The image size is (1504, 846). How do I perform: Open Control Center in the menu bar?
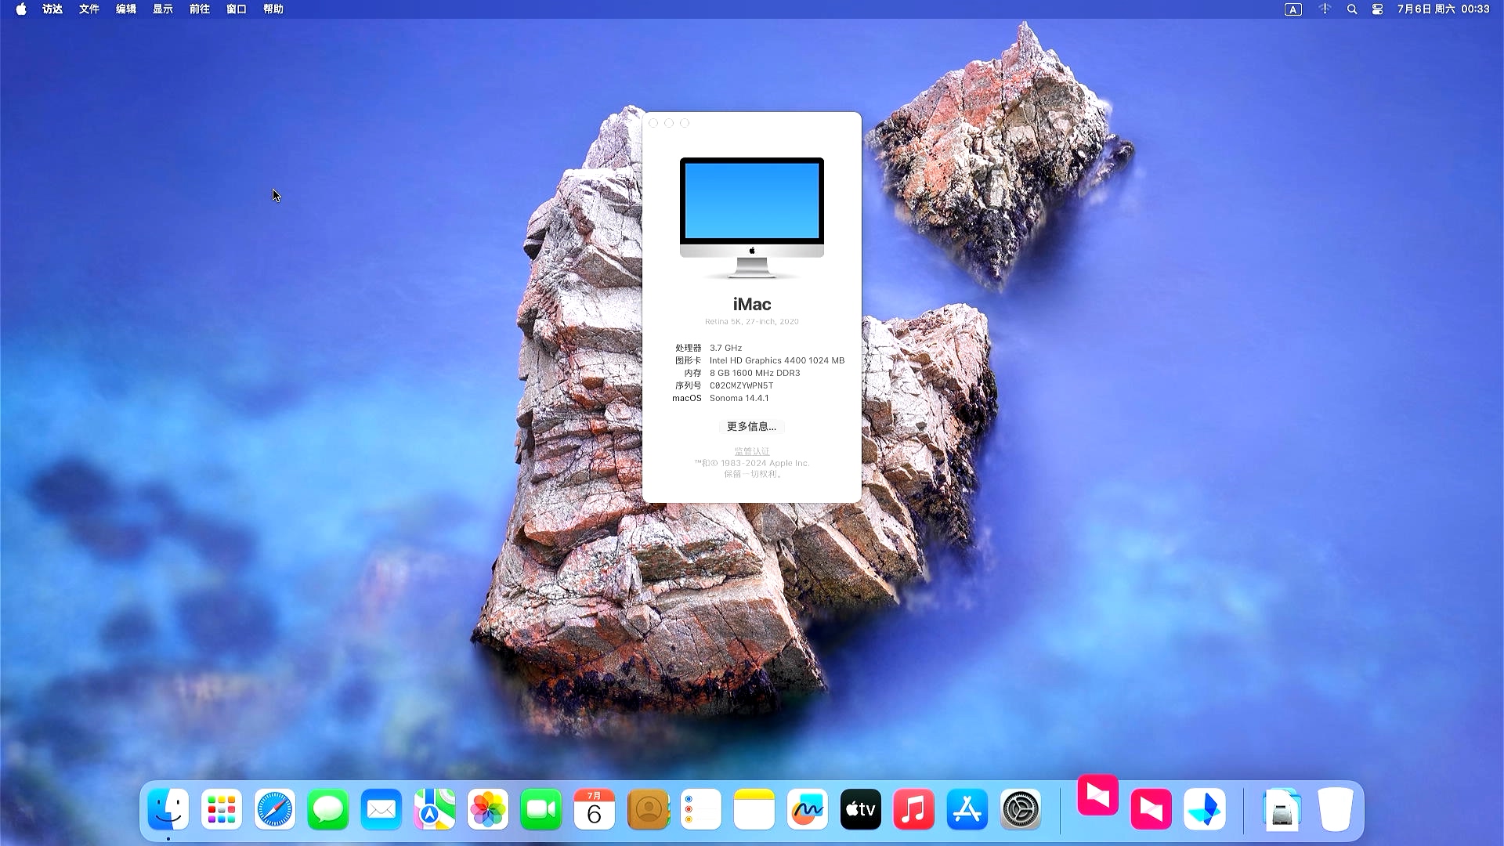[1378, 9]
